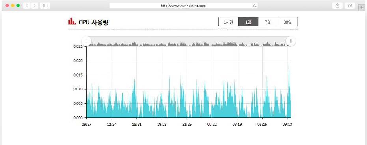The width and height of the screenshot is (367, 145).
Task: Click the 21:25 time axis label
Action: tap(187, 125)
